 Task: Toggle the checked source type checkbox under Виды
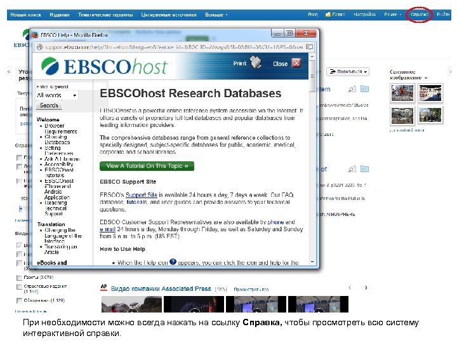click(x=19, y=245)
